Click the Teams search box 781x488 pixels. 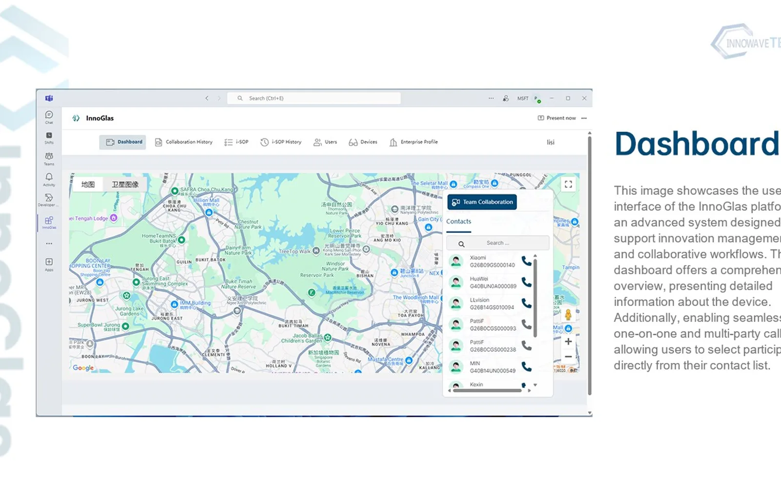tap(314, 98)
